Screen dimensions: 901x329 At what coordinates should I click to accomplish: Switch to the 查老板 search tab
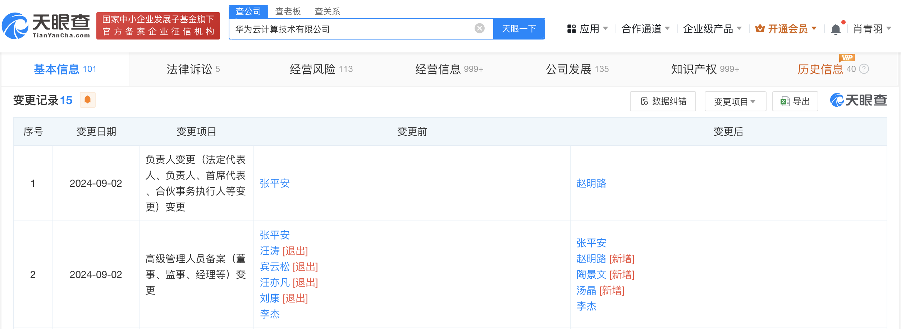tap(287, 11)
